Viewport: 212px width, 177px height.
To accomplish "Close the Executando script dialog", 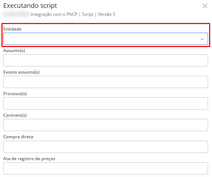I will (205, 6).
